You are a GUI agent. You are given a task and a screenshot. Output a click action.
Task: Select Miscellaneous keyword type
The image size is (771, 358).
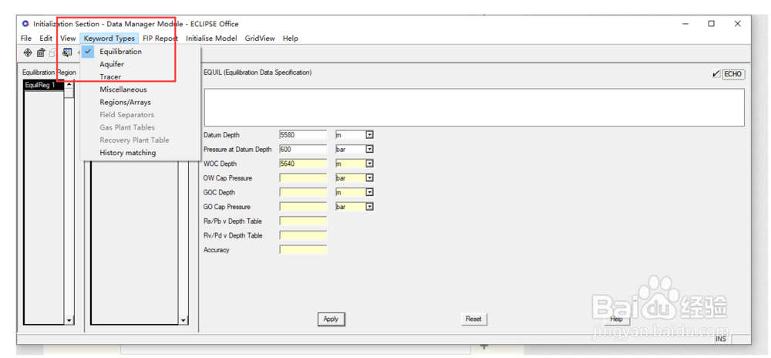(x=123, y=89)
